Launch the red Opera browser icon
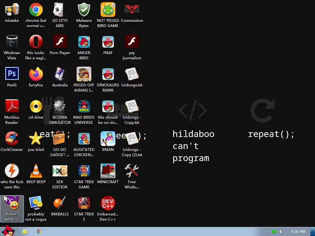Image resolution: width=315 pixels, height=236 pixels. [x=36, y=42]
